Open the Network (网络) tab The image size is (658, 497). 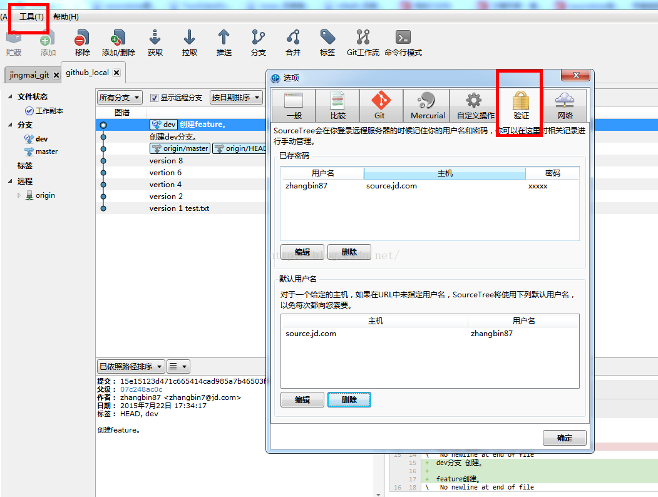565,105
